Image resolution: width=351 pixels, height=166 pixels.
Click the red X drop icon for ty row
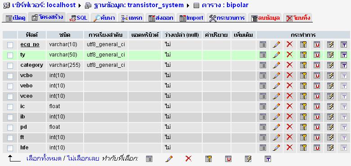click(289, 55)
